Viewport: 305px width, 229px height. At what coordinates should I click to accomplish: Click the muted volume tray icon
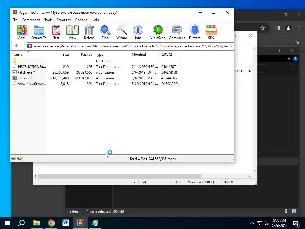coord(266,223)
